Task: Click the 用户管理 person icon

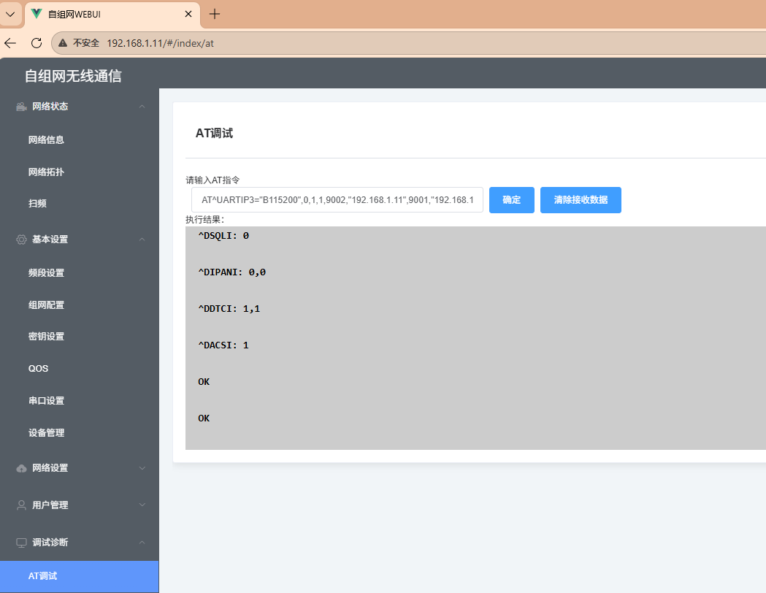Action: point(21,505)
